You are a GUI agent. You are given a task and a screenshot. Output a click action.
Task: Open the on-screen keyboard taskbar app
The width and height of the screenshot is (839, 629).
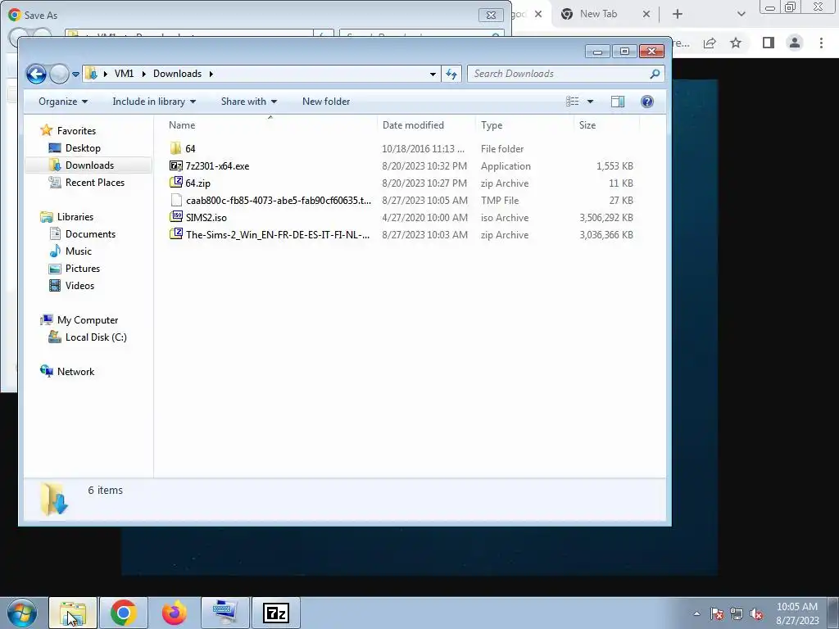pos(225,613)
